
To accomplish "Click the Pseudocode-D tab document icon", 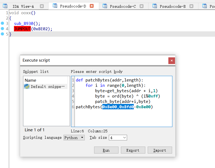I will [x=55, y=6].
